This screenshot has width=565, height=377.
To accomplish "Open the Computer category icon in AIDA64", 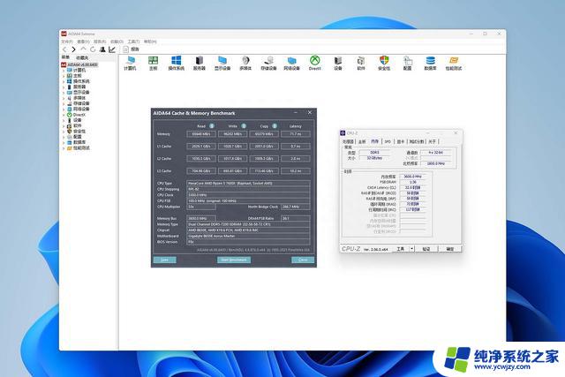I will click(130, 63).
